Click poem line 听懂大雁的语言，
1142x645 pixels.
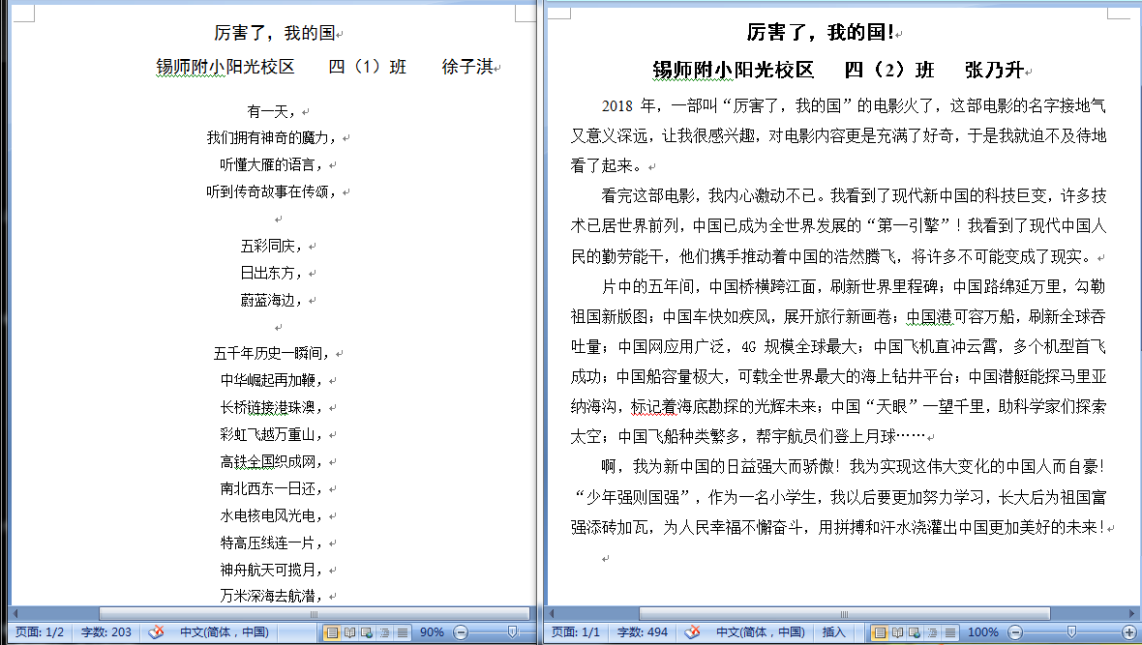click(x=272, y=164)
